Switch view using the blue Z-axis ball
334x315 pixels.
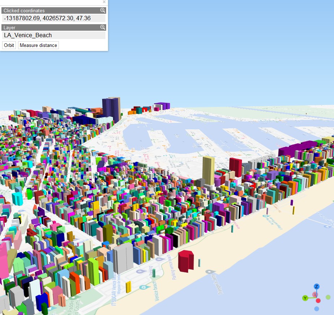coord(317,286)
